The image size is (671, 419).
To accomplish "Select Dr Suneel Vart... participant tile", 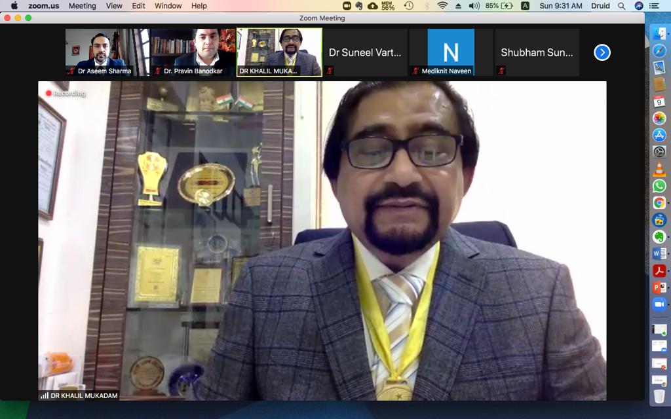I will [365, 52].
